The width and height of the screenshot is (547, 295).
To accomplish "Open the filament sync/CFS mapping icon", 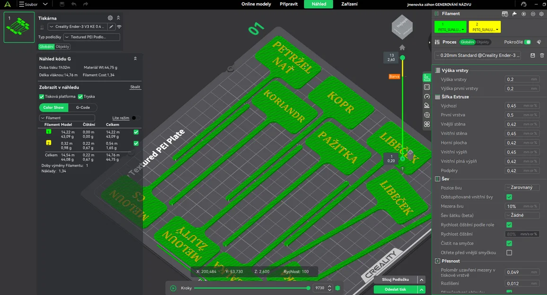I will pos(505,14).
